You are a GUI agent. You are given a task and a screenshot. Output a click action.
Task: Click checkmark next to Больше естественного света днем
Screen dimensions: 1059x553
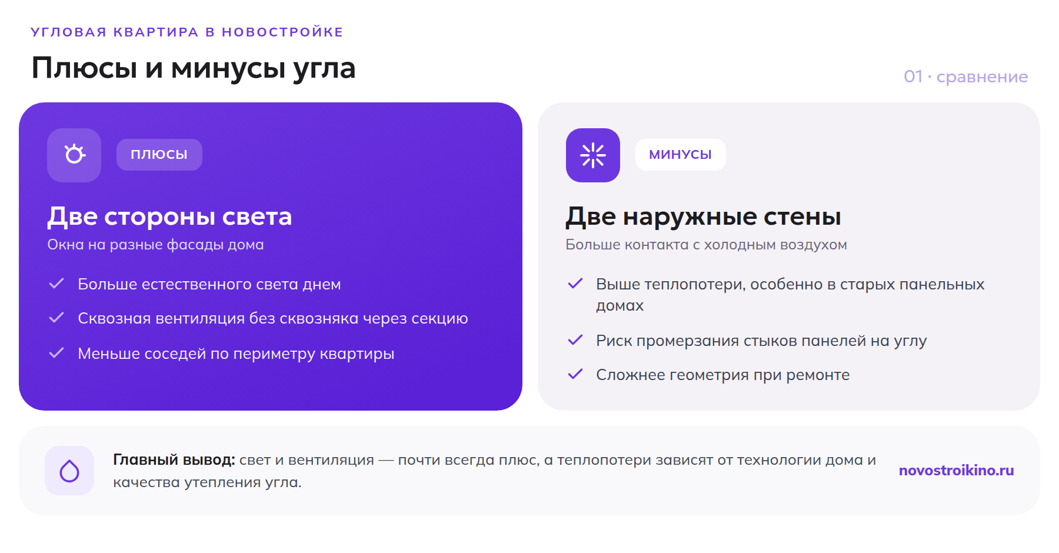point(56,284)
